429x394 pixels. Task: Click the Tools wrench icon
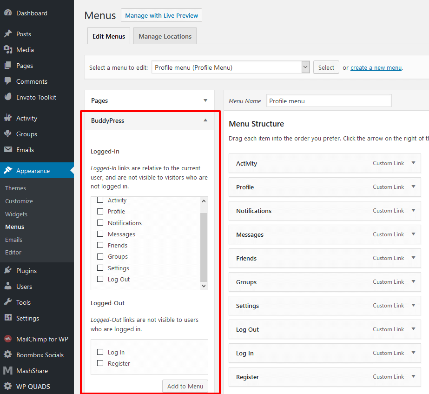click(x=8, y=302)
